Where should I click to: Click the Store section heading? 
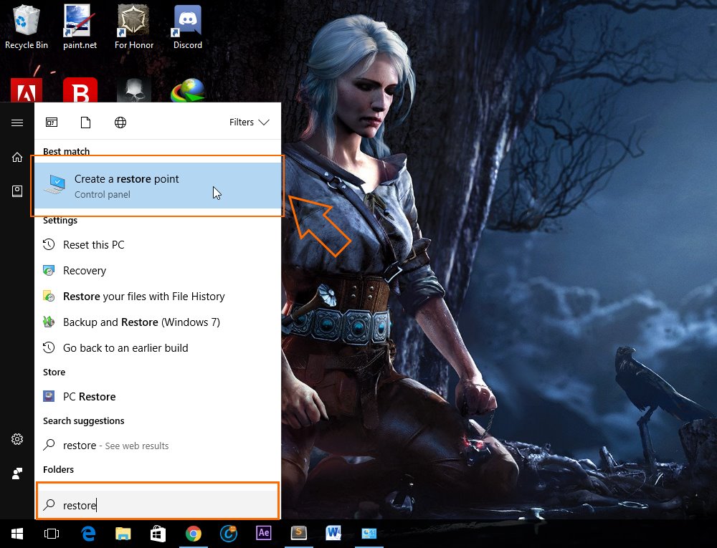coord(54,372)
